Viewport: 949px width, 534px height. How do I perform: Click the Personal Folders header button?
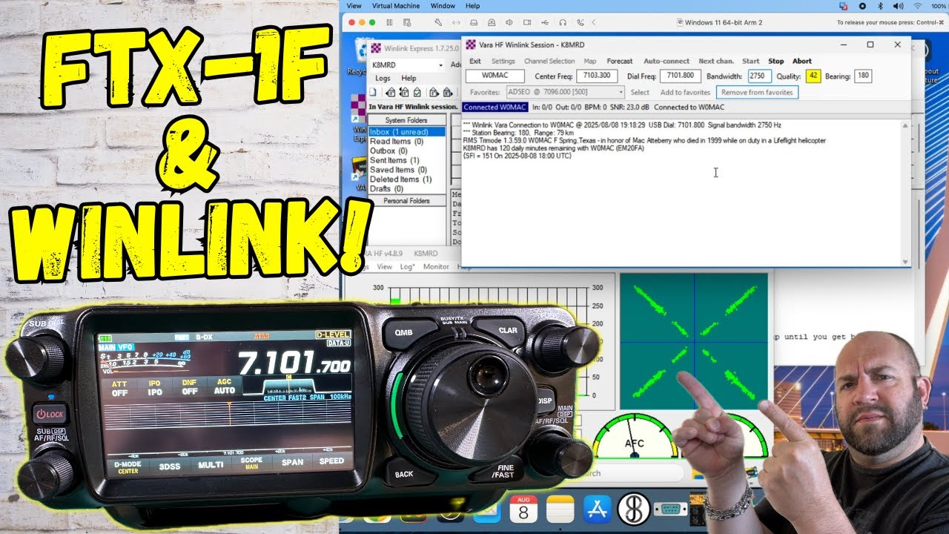(x=407, y=201)
